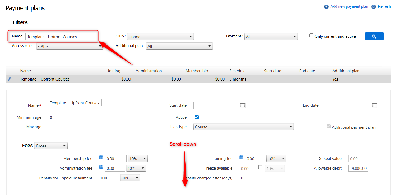396x195 pixels.
Task: Click the pencil edit icon for Template row
Action: tap(10, 79)
